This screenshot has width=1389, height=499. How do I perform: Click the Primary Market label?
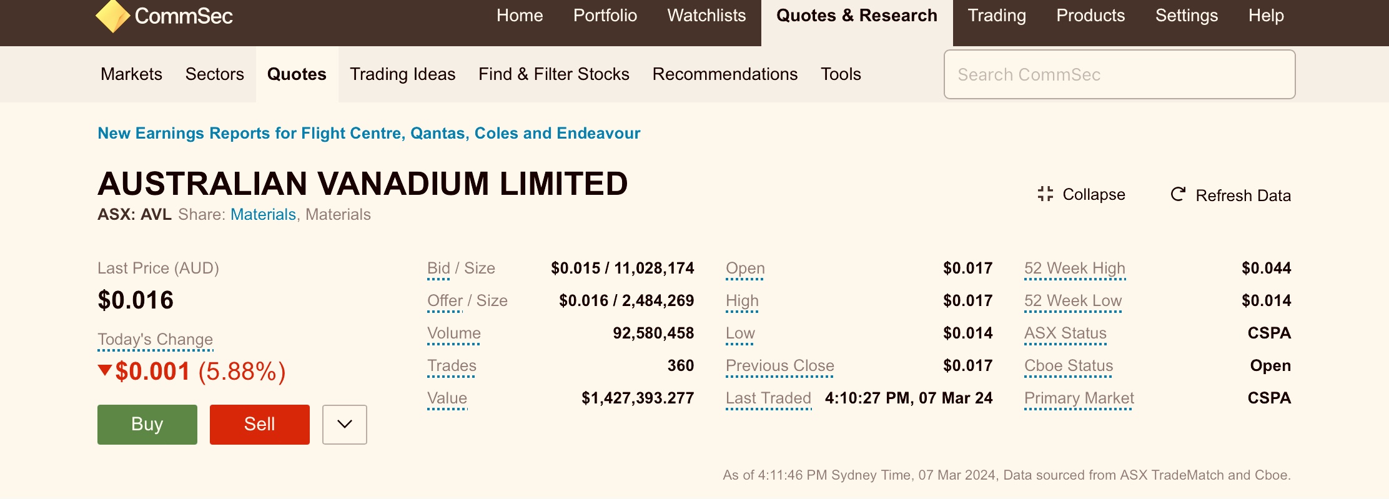coord(1079,398)
